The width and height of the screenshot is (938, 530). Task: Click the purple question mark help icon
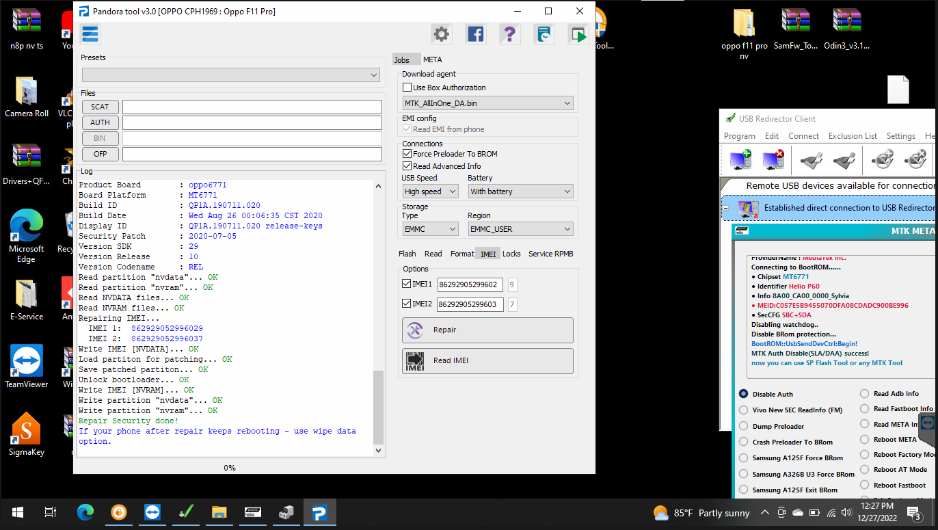510,34
